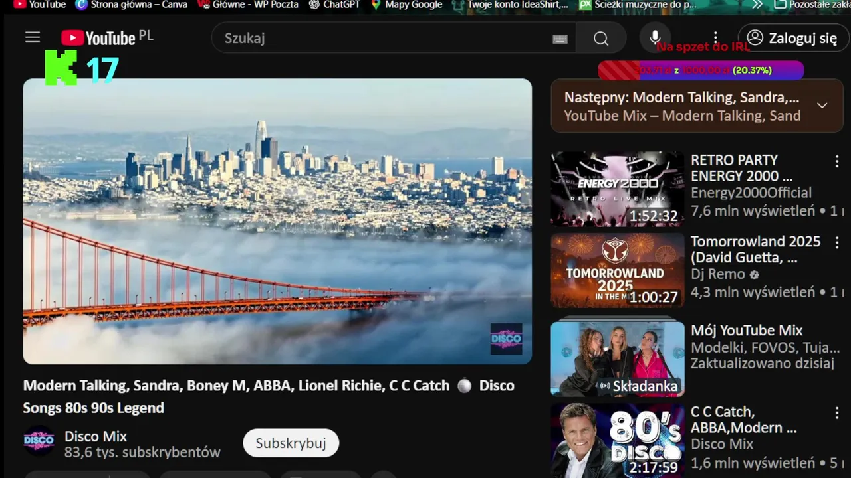Open Ścieżki muzyczne bookmark
Image resolution: width=851 pixels, height=478 pixels.
coord(638,5)
